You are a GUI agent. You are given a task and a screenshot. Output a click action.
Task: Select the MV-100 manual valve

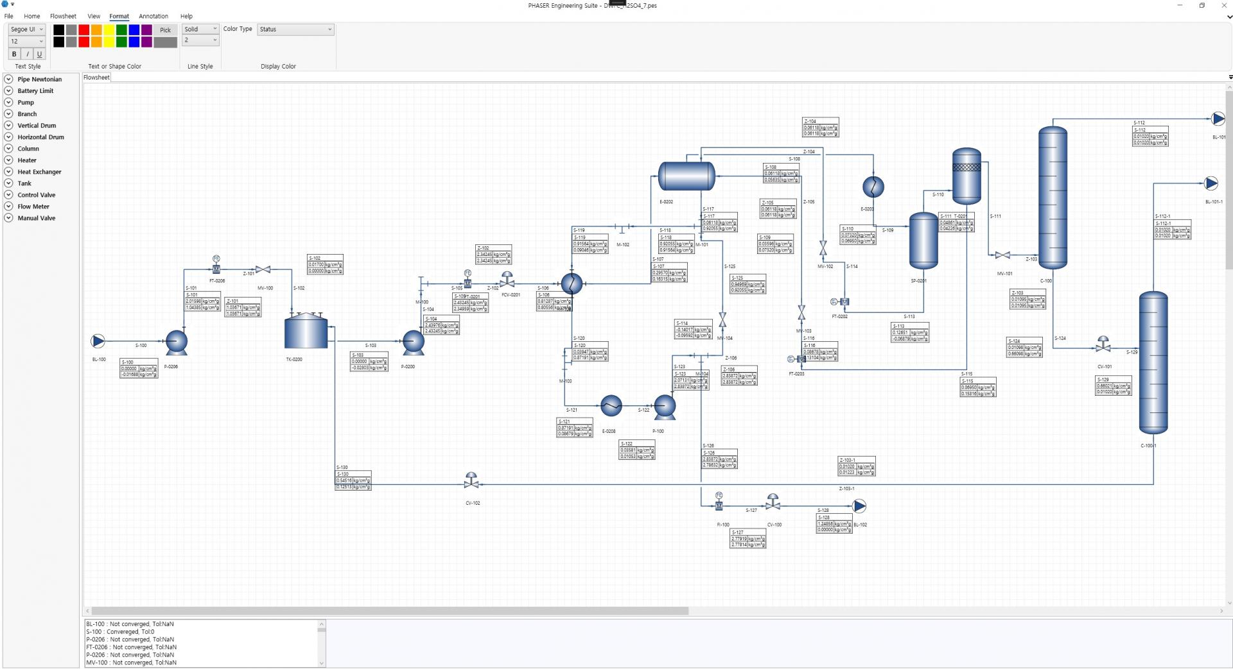point(263,269)
